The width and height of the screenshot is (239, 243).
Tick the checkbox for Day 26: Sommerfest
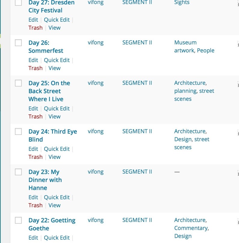click(x=18, y=43)
